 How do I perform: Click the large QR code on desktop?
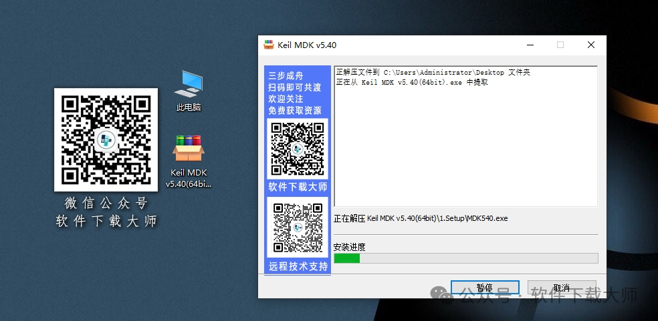point(106,139)
